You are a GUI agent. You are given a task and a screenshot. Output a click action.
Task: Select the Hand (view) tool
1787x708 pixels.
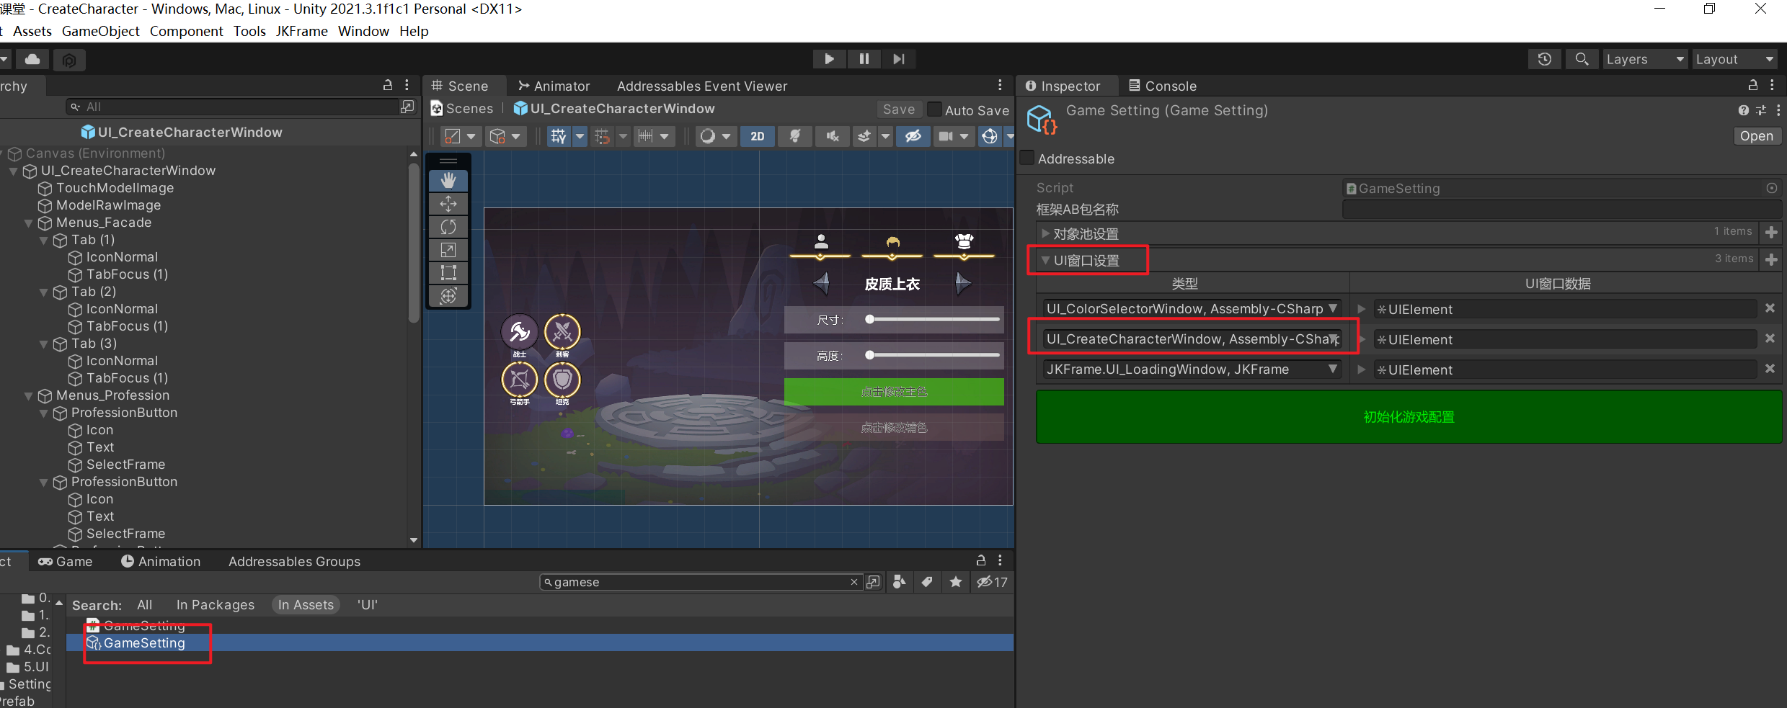(x=448, y=180)
